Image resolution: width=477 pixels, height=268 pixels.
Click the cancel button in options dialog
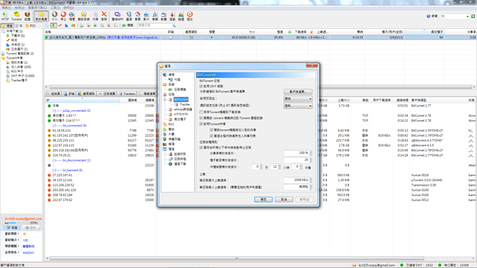(284, 200)
